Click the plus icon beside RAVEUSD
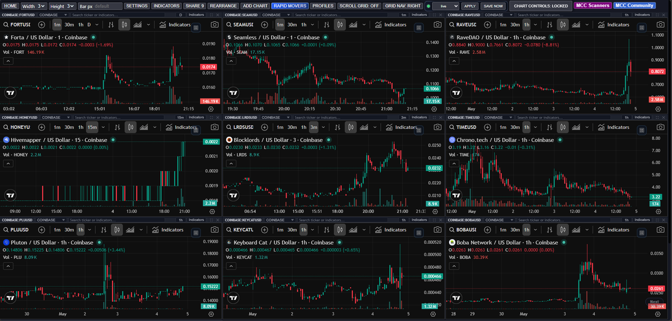Viewport: 672px width, 321px height. 487,25
